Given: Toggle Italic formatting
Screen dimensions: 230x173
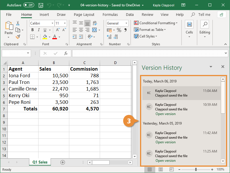Looking at the screenshot, I should coord(39,30).
